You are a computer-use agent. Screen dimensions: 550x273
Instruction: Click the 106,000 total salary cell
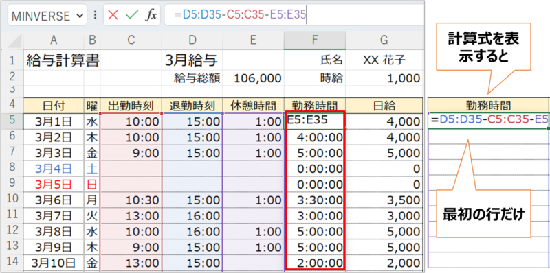tap(253, 78)
